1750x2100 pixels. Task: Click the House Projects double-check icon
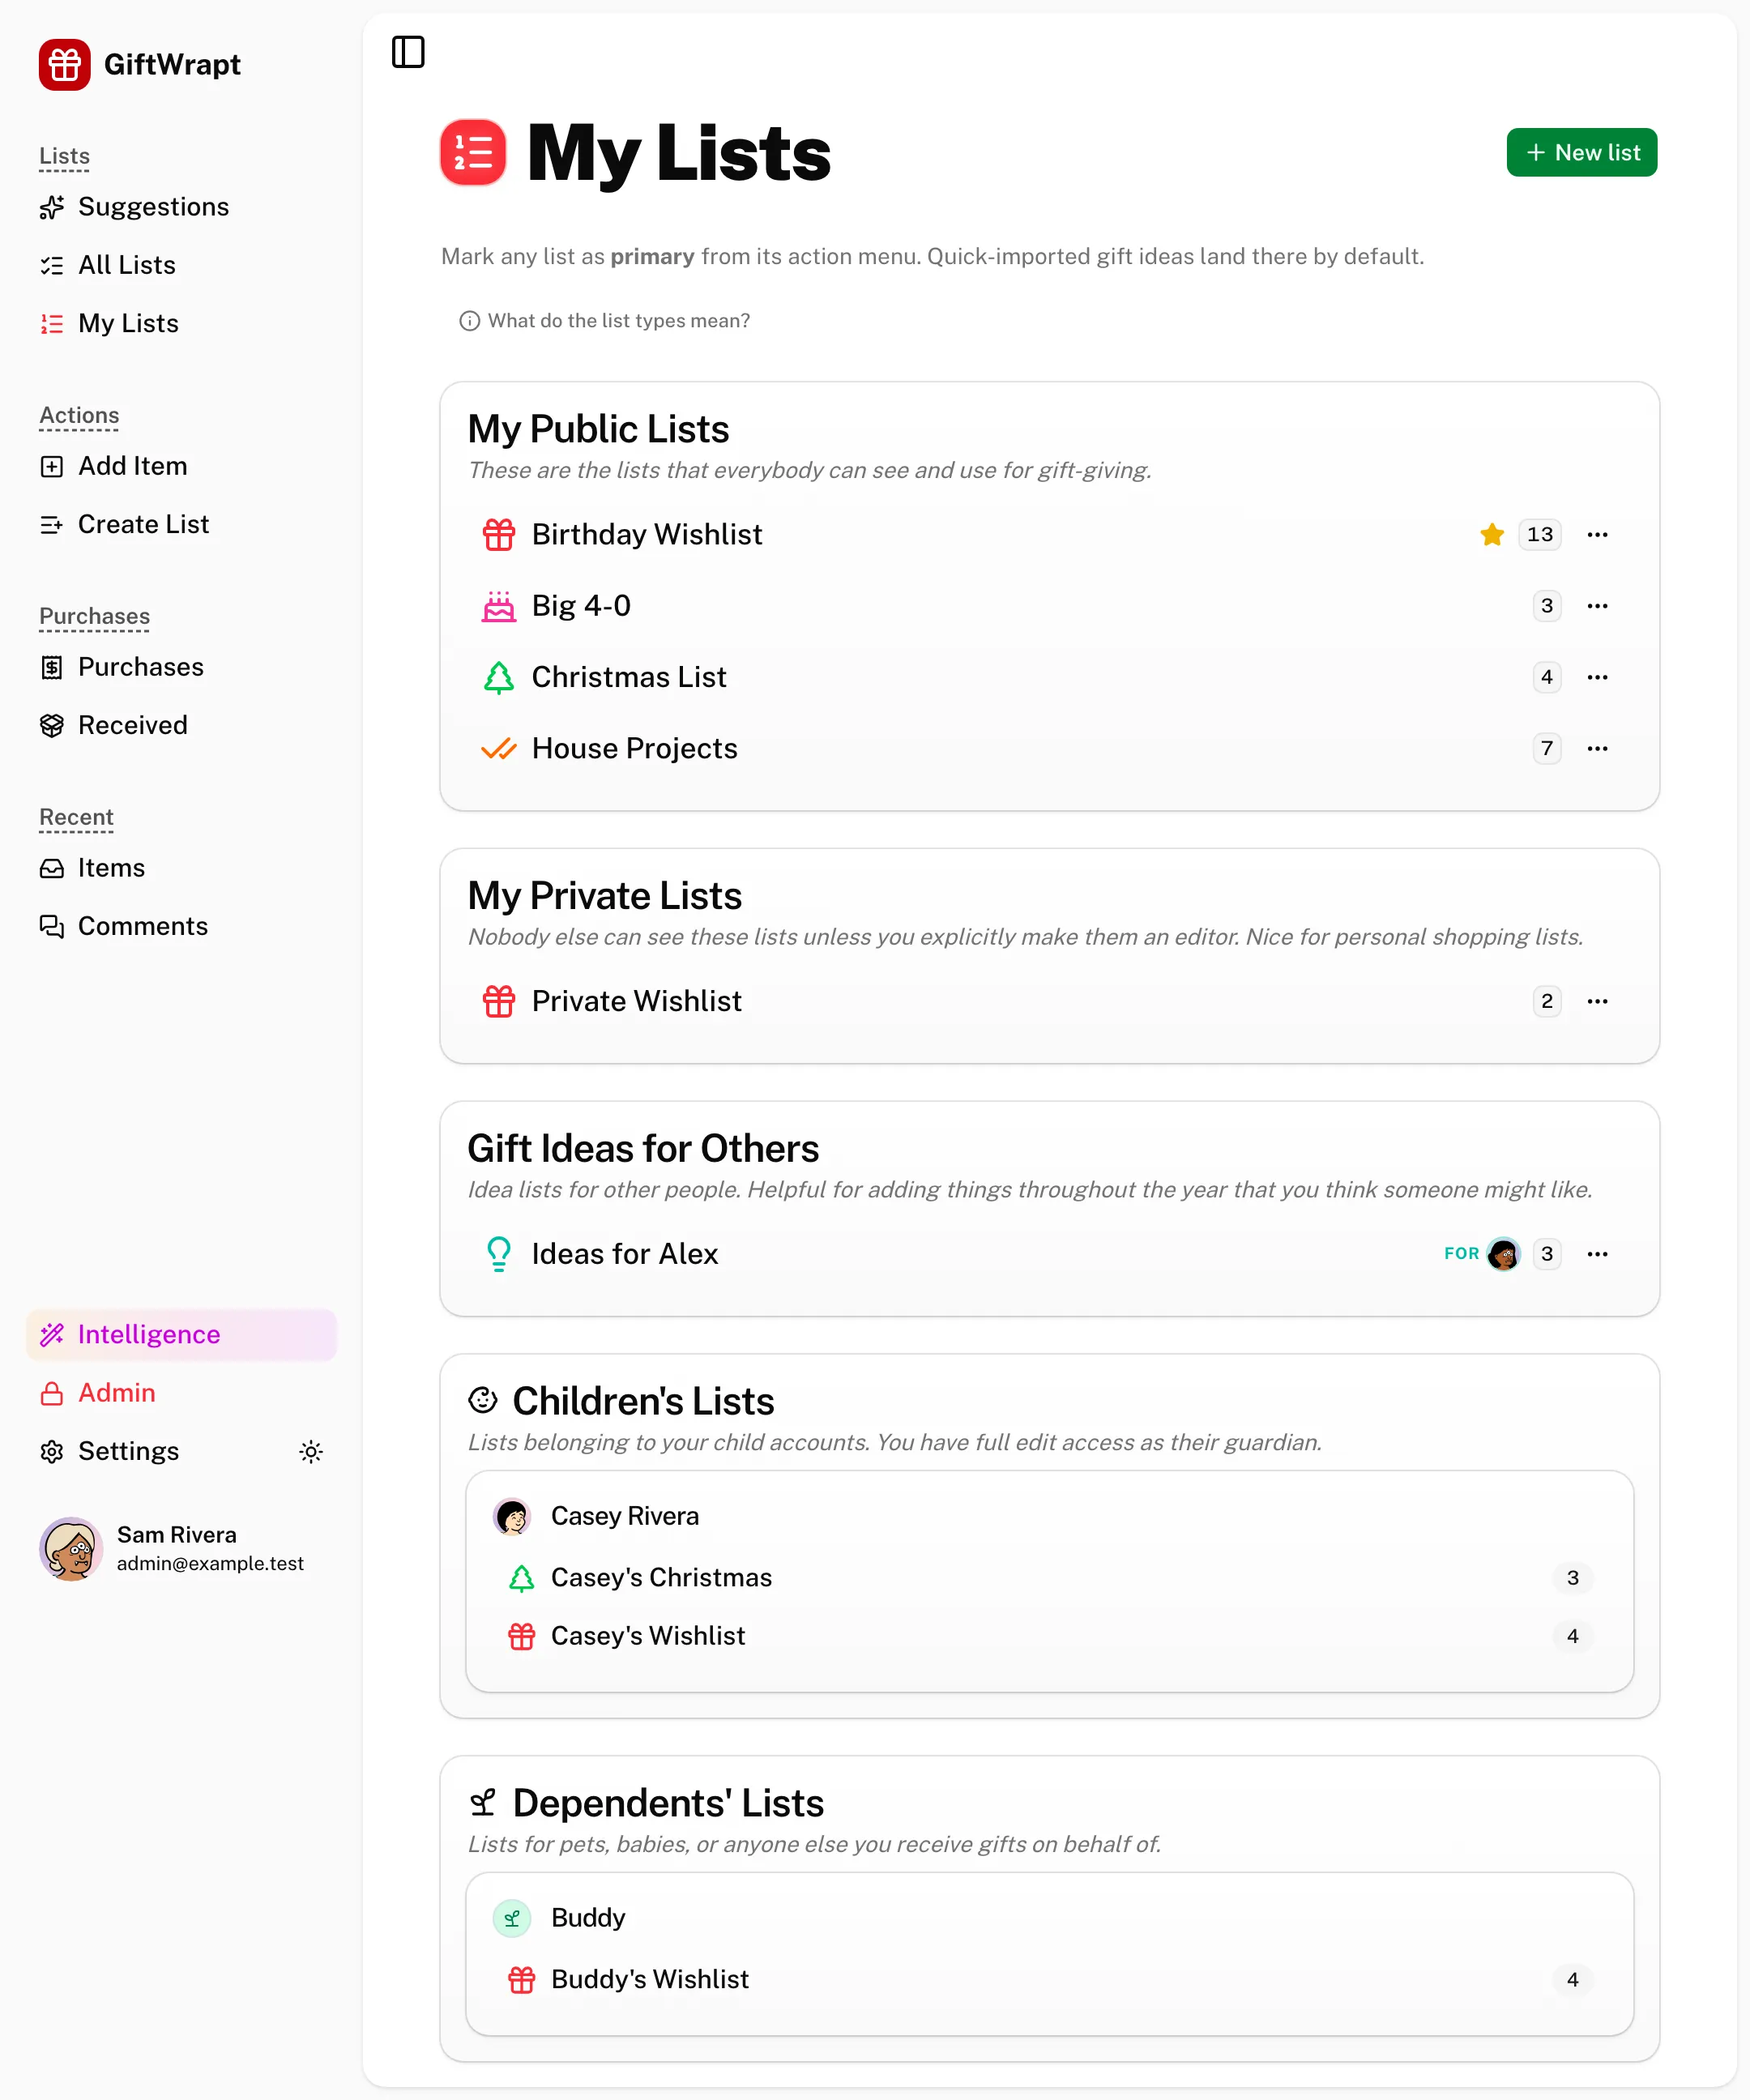499,748
